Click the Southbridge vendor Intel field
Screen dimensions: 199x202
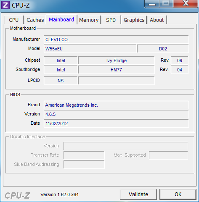coord(61,70)
